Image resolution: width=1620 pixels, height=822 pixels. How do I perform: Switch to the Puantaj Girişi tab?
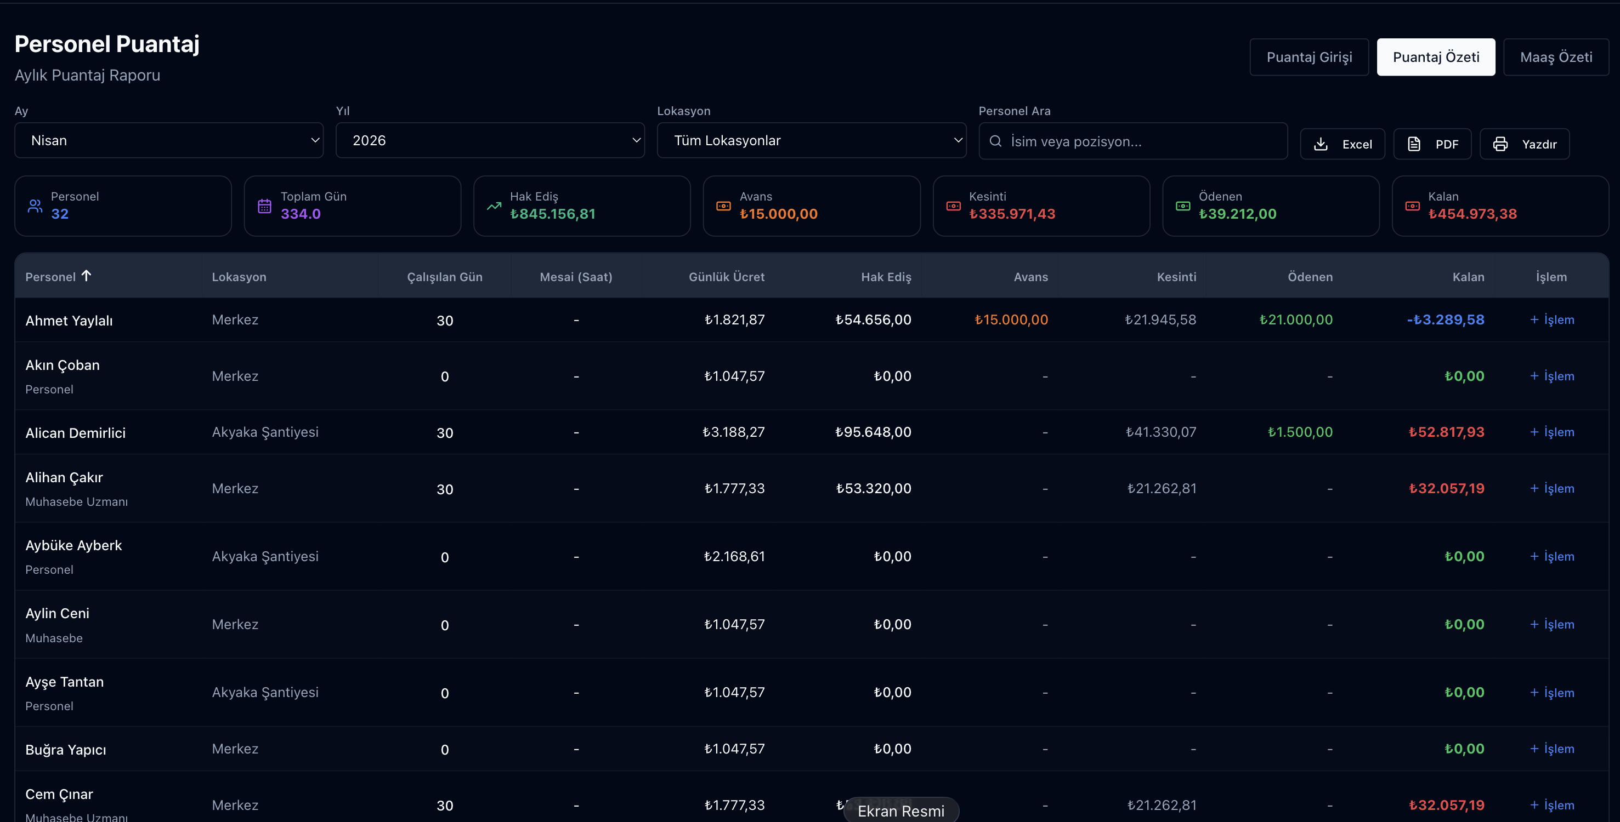coord(1310,57)
